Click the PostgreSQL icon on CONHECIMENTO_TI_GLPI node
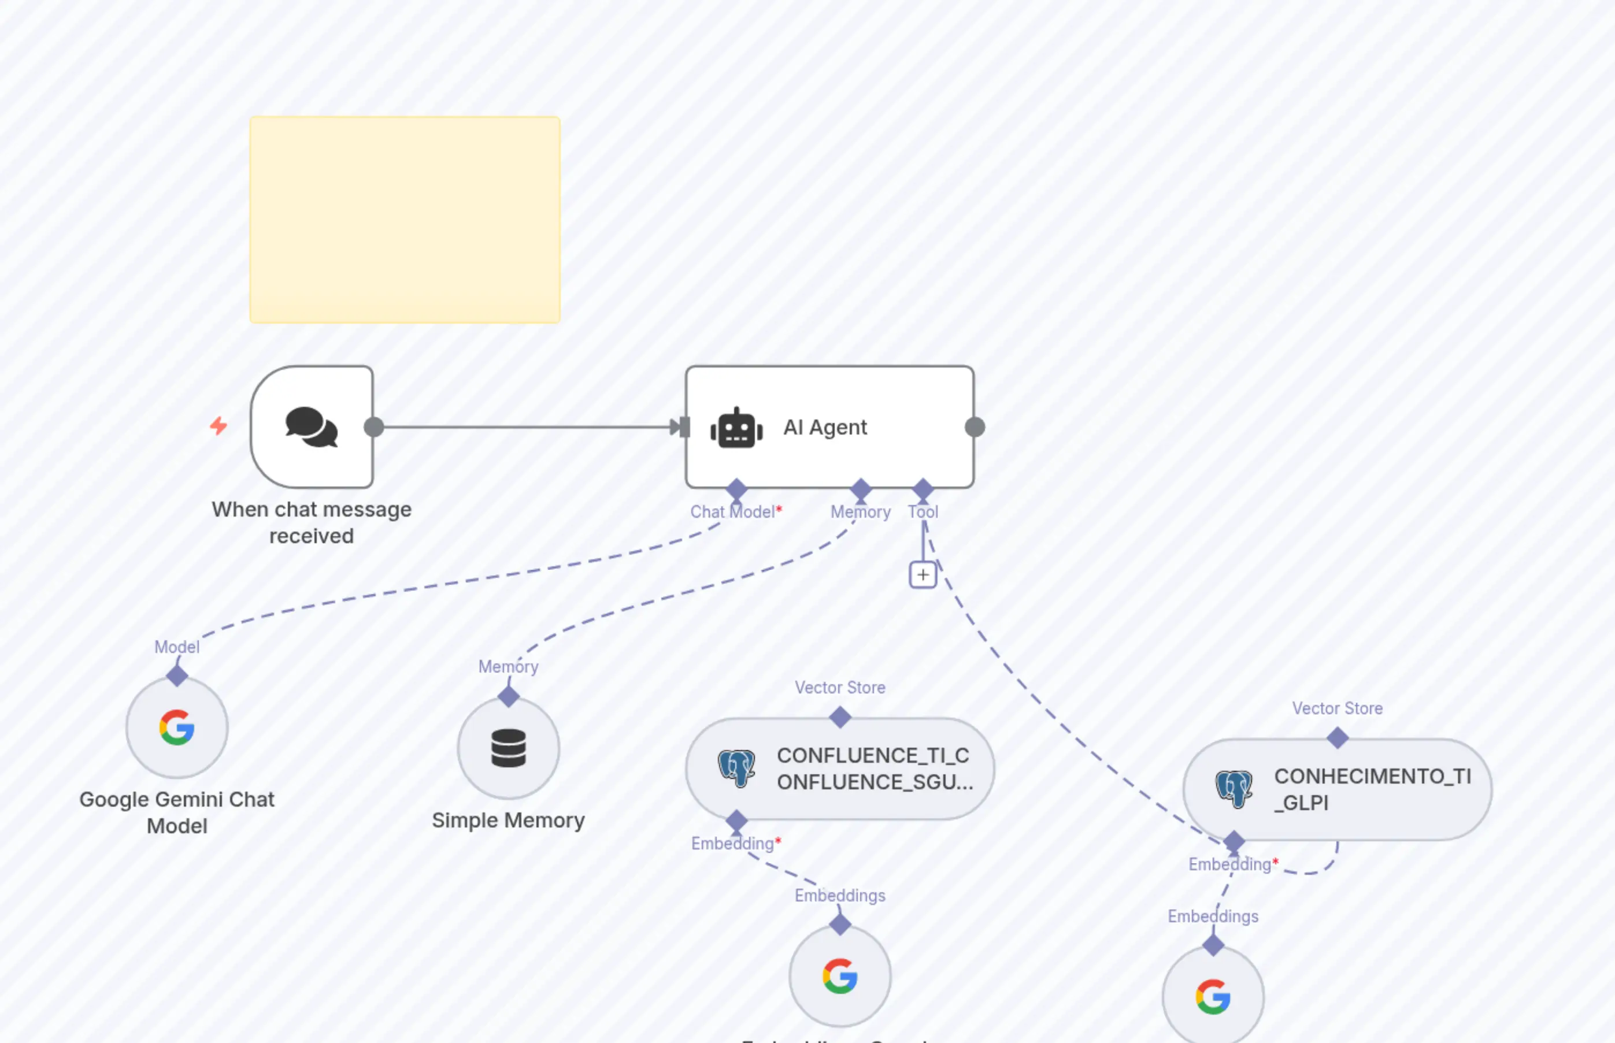Screen dimensions: 1615x1043 click(1234, 790)
